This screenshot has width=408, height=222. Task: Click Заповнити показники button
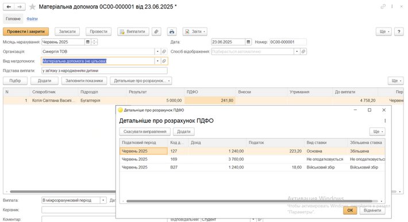[x=84, y=81]
